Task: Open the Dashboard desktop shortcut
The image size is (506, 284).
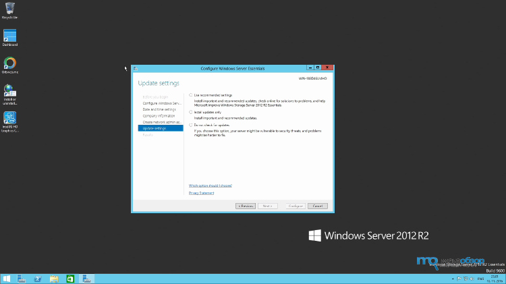Action: point(9,37)
